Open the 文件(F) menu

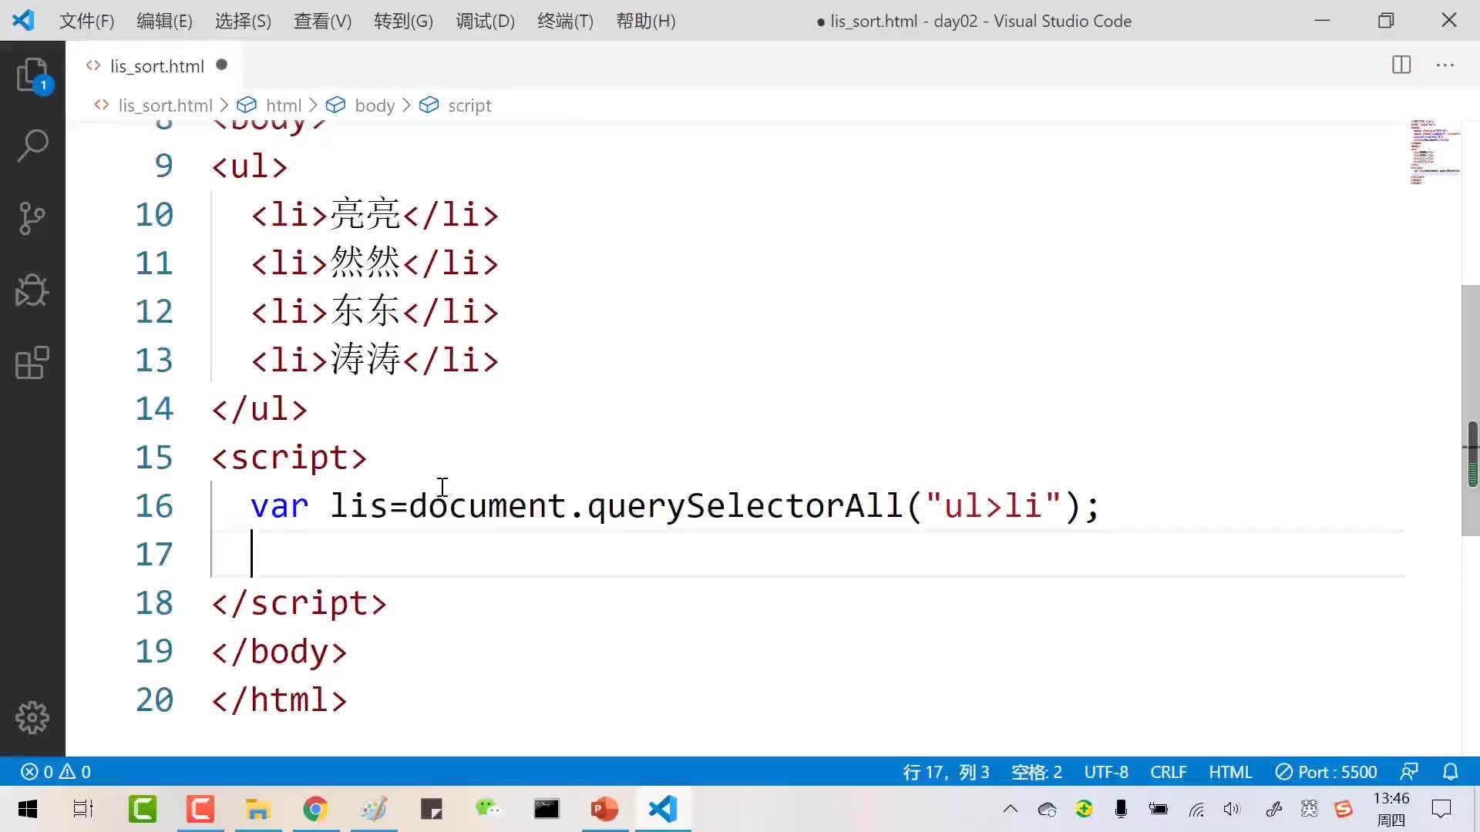(86, 21)
